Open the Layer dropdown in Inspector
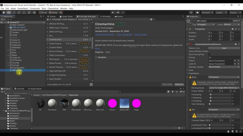 (232, 25)
